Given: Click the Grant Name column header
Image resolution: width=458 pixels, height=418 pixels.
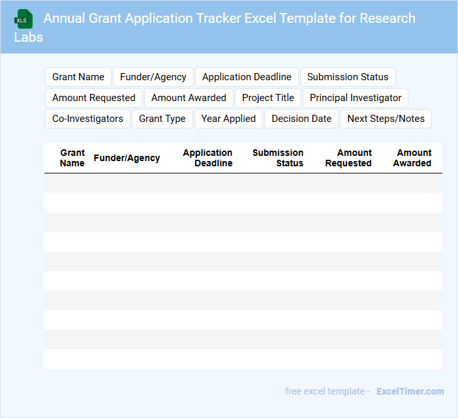Looking at the screenshot, I should point(72,158).
